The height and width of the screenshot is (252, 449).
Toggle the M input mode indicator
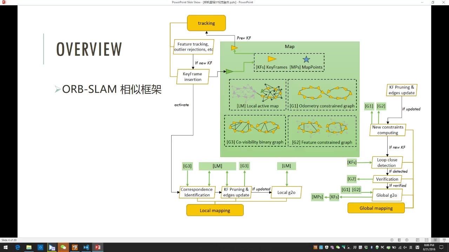(417, 247)
